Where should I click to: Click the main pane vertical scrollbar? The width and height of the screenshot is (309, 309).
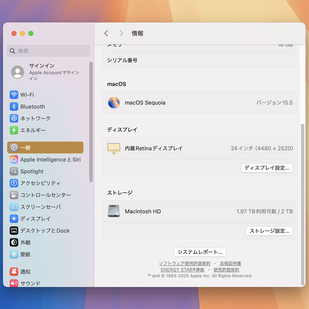pos(303,204)
